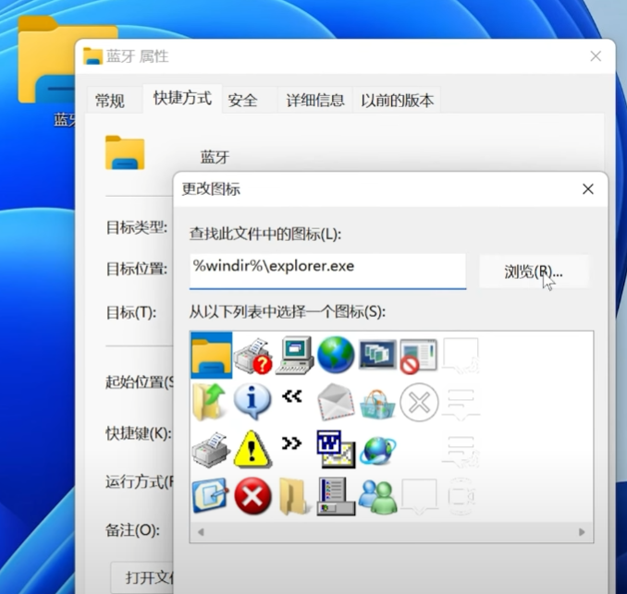Pick the globe with orbit ring icon
Screen dimensions: 627x594
(x=378, y=451)
